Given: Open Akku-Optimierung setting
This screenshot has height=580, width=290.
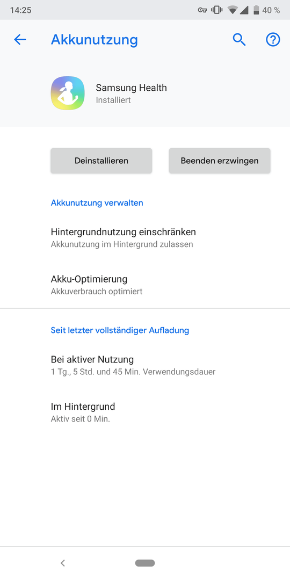Looking at the screenshot, I should pyautogui.click(x=145, y=285).
